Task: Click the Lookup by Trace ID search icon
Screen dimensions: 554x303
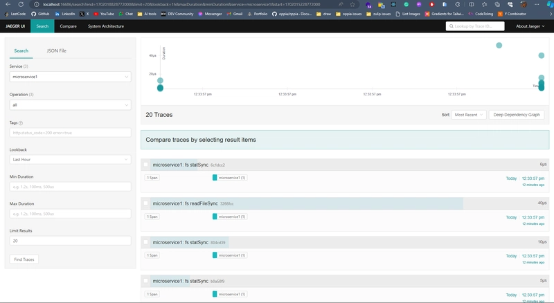Action: (x=452, y=26)
